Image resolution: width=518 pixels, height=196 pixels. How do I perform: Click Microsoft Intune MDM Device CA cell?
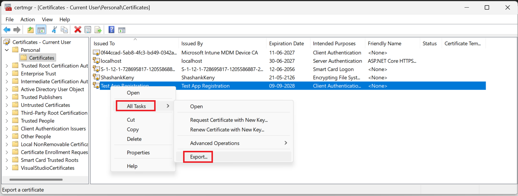(x=220, y=52)
